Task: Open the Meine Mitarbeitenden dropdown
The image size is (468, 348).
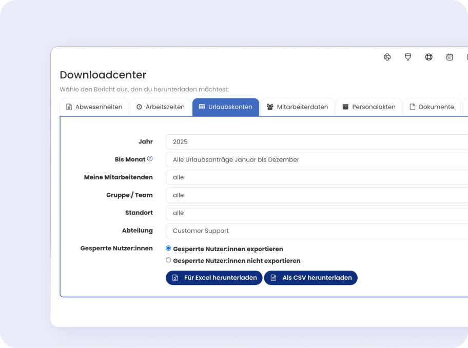Action: [x=317, y=177]
